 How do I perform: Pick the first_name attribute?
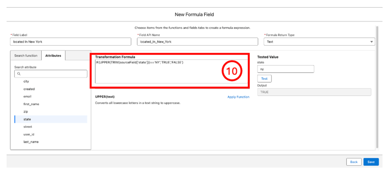point(31,104)
